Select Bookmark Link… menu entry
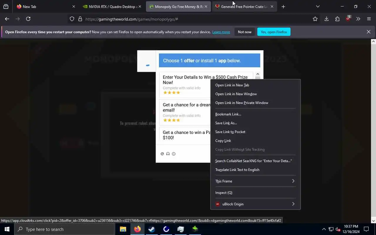Screen dimensions: 376x235 [x=255, y=114]
